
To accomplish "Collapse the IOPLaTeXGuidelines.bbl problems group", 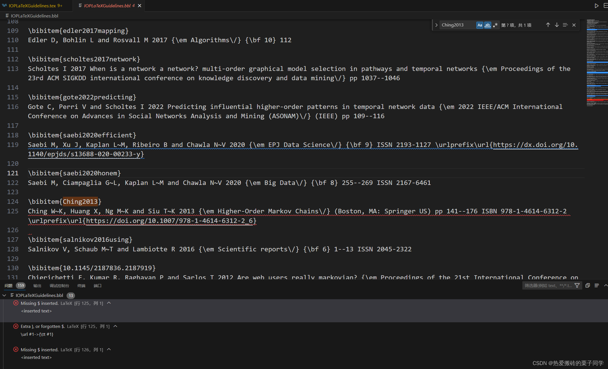I will (x=4, y=295).
